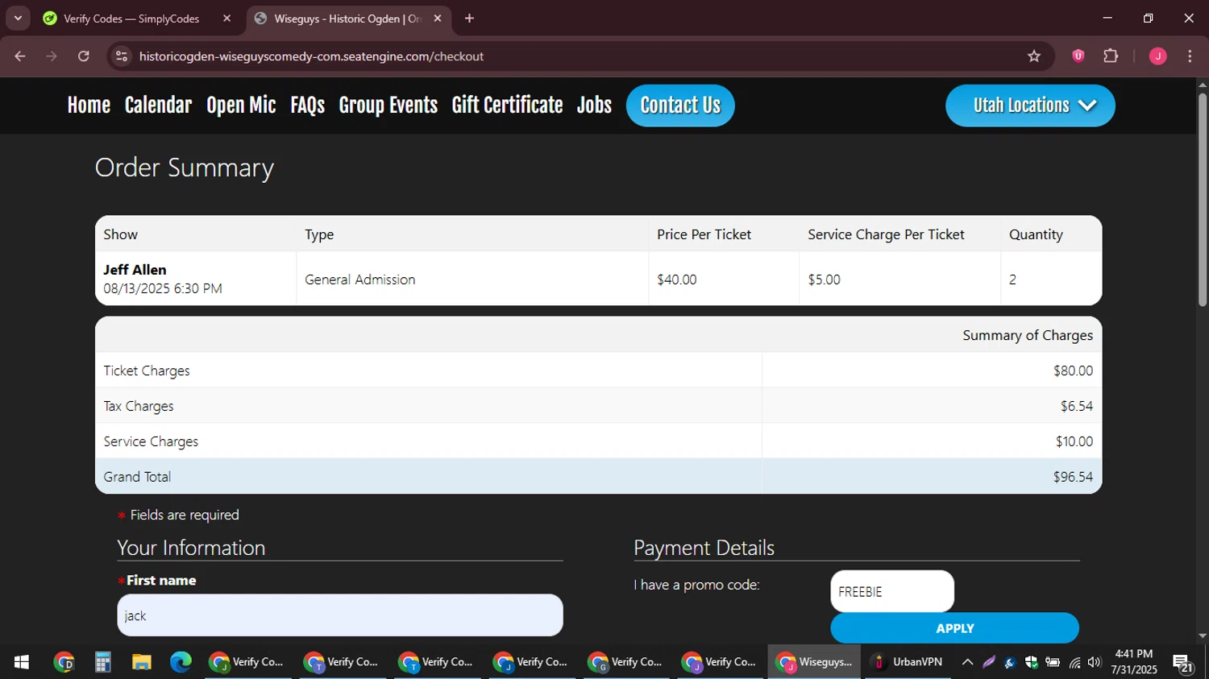This screenshot has height=679, width=1209.
Task: Open the Open Mic page
Action: coord(241,106)
